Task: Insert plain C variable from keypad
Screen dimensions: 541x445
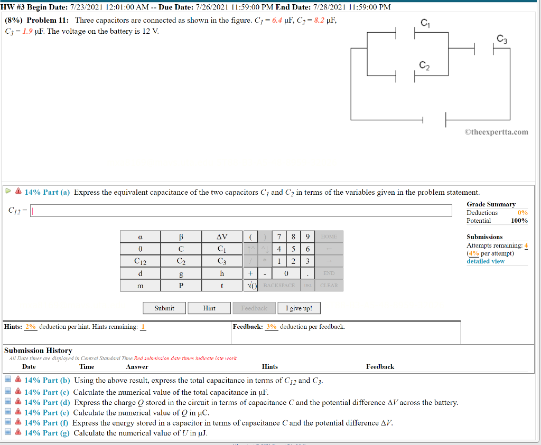Action: [x=181, y=249]
